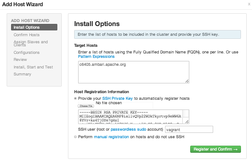Select manual registration radio button
This screenshot has height=162, width=252.
pos(75,137)
